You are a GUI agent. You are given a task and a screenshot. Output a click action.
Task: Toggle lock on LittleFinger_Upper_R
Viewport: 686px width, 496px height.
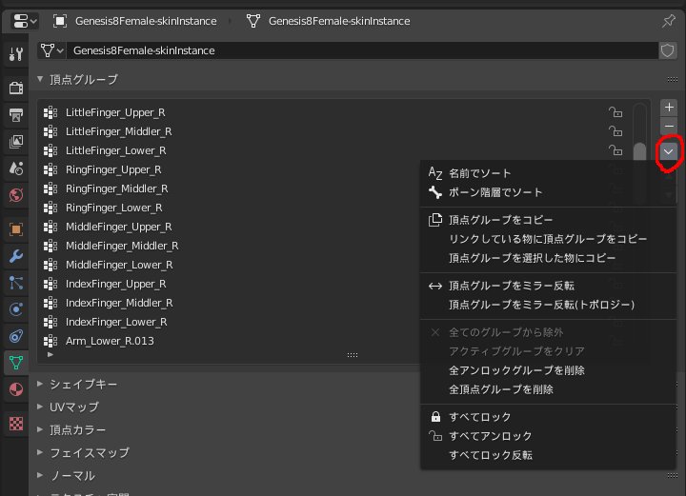click(x=615, y=112)
